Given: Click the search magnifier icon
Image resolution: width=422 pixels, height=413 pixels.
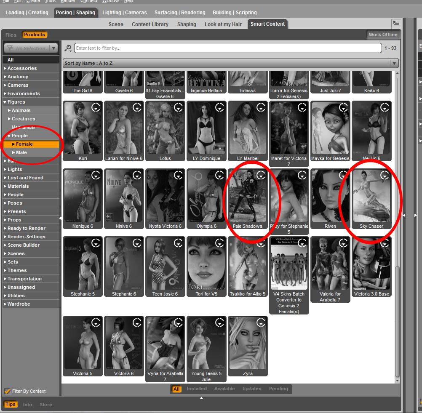Looking at the screenshot, I should (68, 48).
